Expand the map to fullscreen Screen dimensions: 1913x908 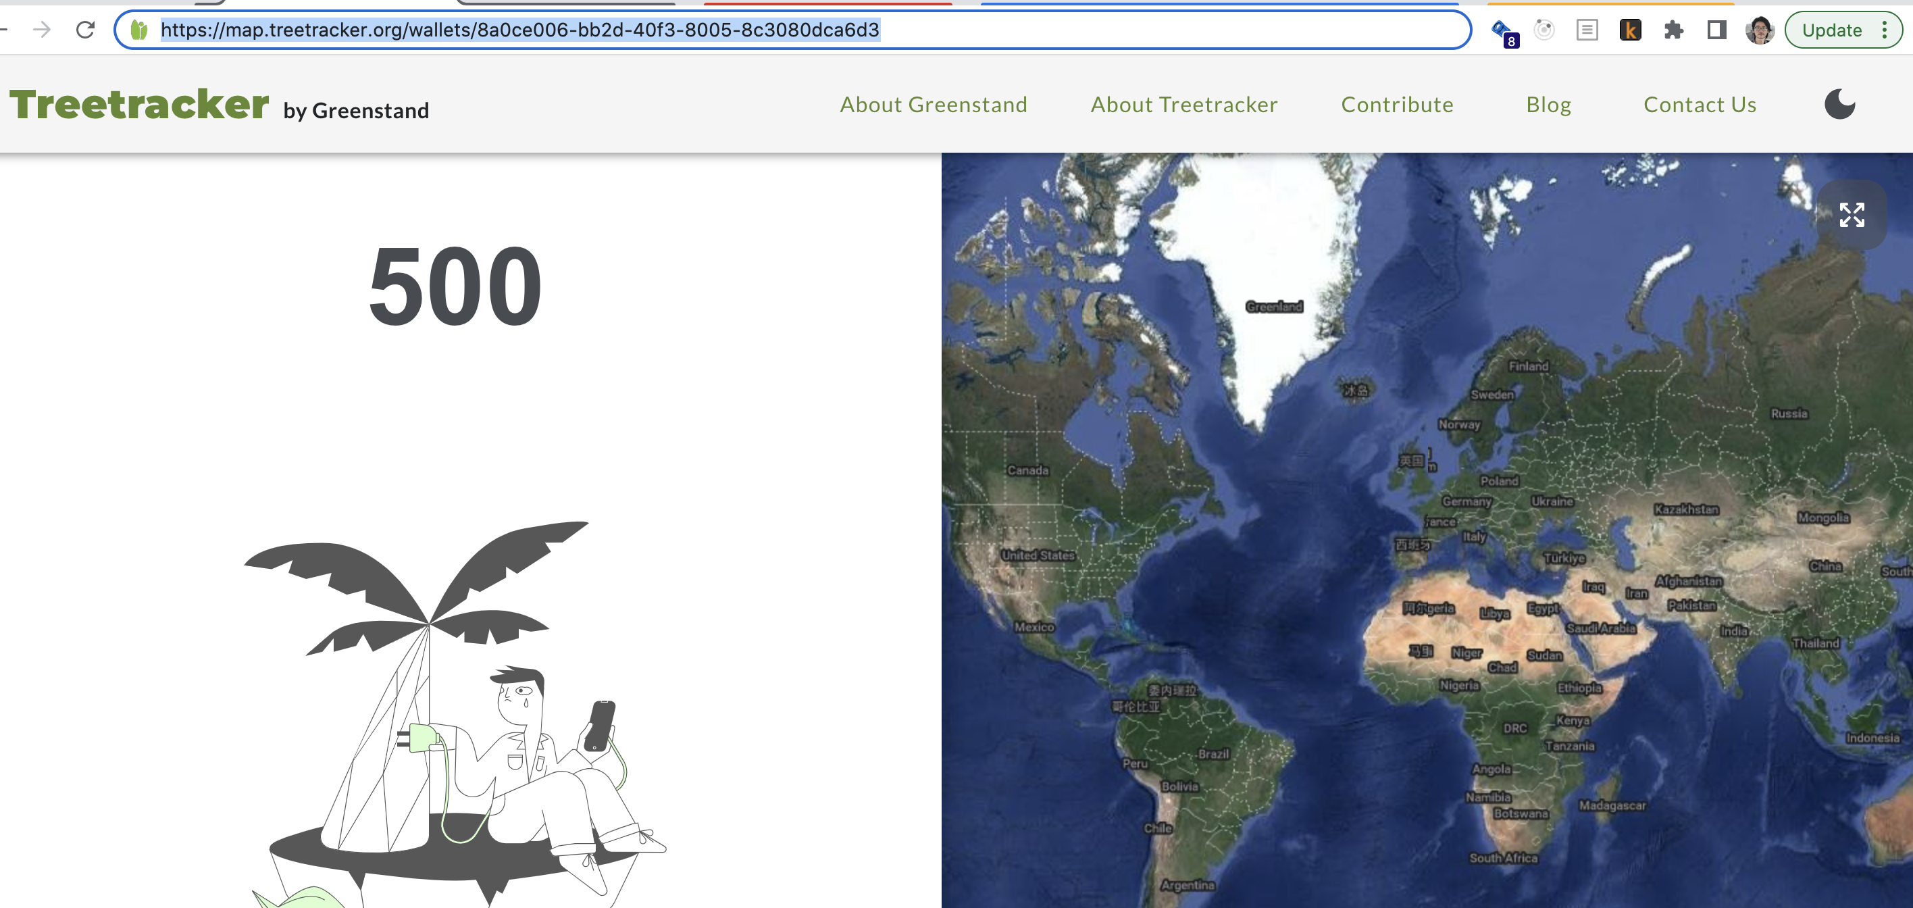coord(1852,215)
